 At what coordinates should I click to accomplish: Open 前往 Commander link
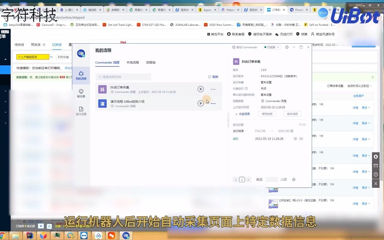(245, 47)
